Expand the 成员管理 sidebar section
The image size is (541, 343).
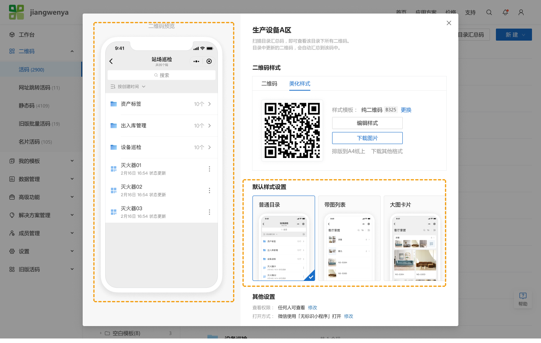tap(72, 233)
